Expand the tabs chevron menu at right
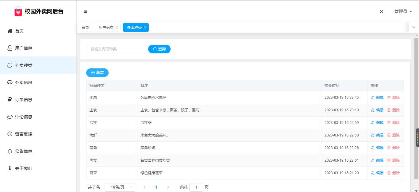419x192 pixels. (413, 27)
